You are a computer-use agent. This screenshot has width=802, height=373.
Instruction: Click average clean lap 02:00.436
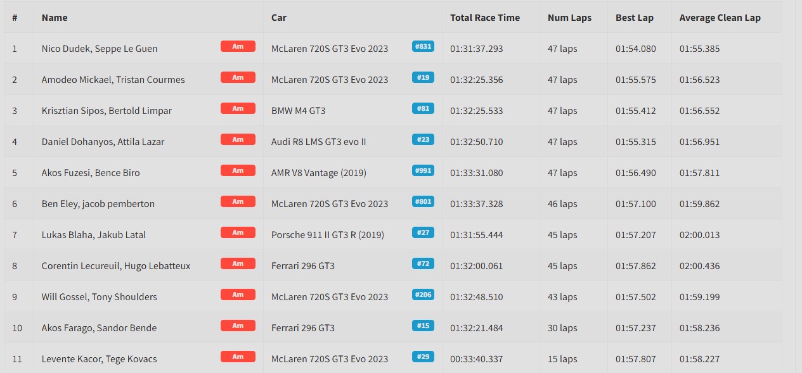coord(700,266)
